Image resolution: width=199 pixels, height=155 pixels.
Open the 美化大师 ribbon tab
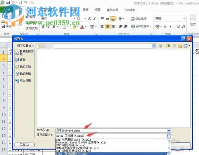coord(113,10)
